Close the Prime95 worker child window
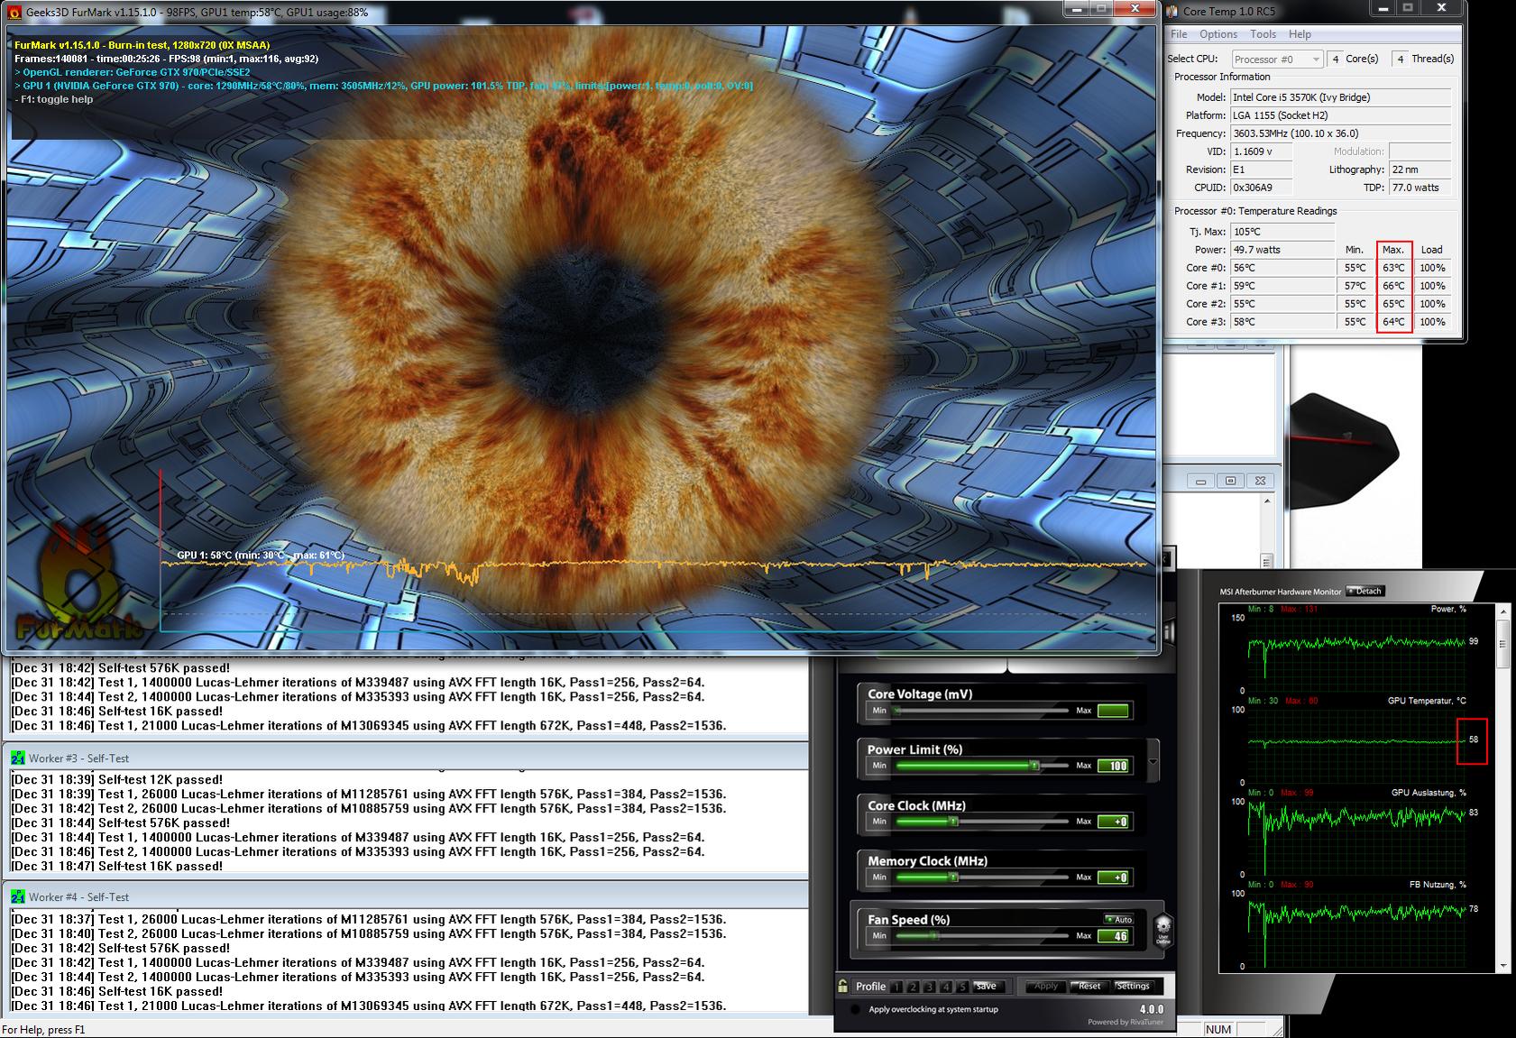1516x1038 pixels. (1260, 482)
